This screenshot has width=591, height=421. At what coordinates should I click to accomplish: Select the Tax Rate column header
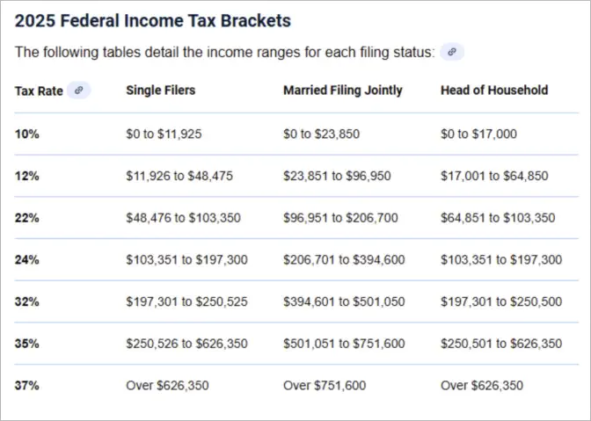(x=39, y=91)
